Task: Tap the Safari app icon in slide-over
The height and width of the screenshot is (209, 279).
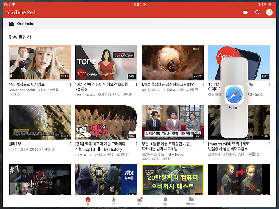Action: 234,94
